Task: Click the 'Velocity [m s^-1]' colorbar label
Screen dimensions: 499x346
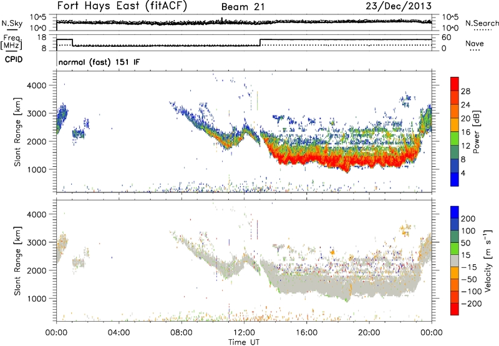Action: pos(488,260)
